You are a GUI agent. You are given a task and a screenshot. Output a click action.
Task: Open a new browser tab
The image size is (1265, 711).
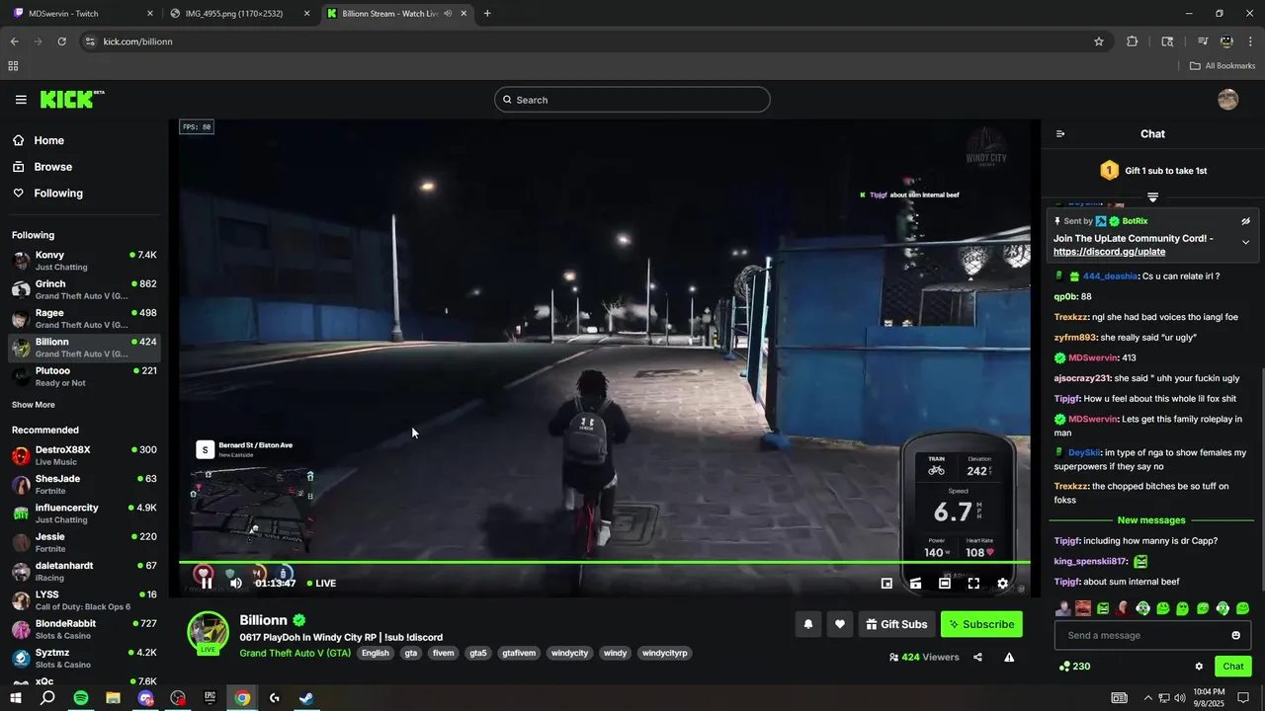click(487, 14)
